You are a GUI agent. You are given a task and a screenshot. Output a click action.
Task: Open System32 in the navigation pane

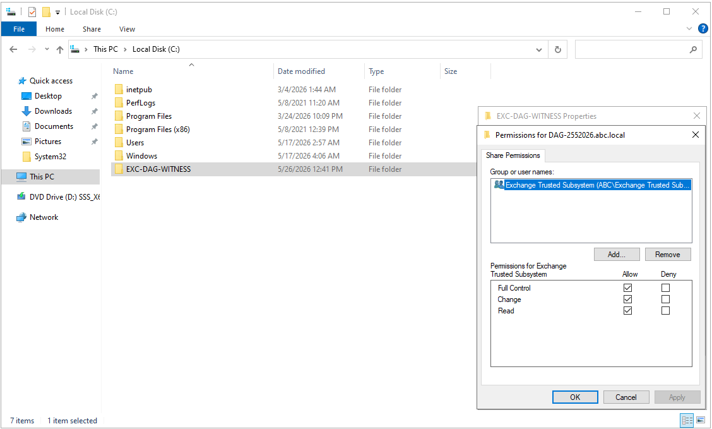[50, 156]
